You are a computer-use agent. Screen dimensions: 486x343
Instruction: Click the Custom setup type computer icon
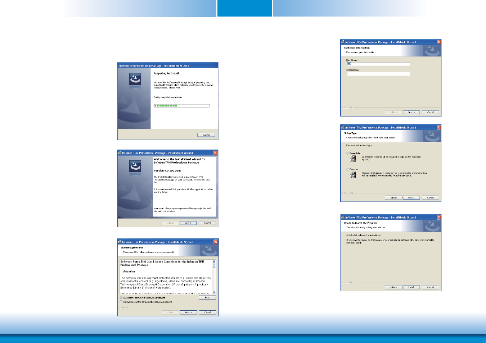coord(353,175)
